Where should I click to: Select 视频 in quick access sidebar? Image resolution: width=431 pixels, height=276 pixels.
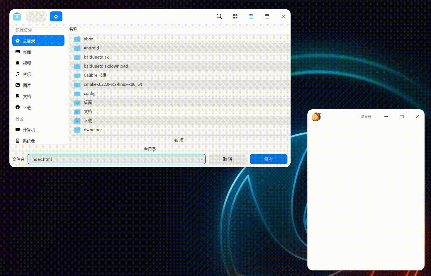click(27, 63)
